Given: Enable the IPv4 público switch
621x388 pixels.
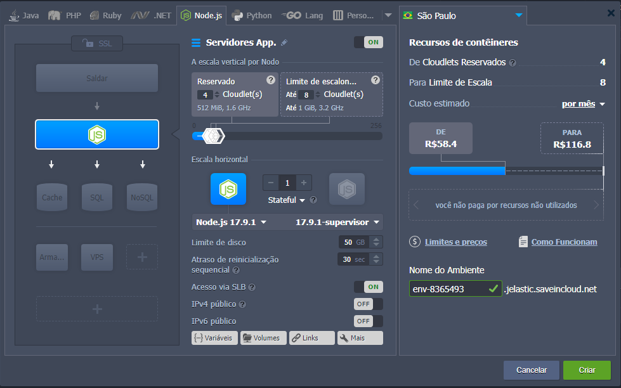Looking at the screenshot, I should click(368, 304).
